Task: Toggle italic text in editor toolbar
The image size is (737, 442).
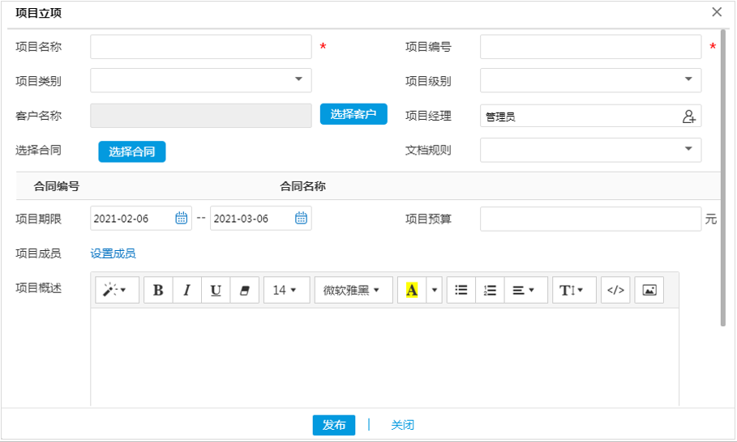Action: click(186, 290)
